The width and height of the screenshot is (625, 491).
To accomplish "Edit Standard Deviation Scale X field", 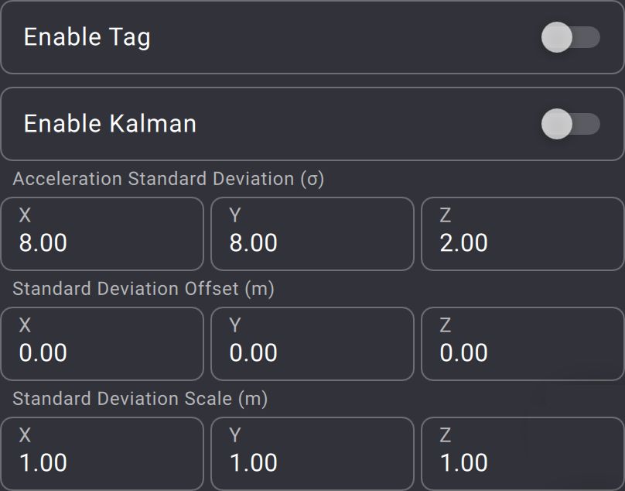I will point(102,454).
